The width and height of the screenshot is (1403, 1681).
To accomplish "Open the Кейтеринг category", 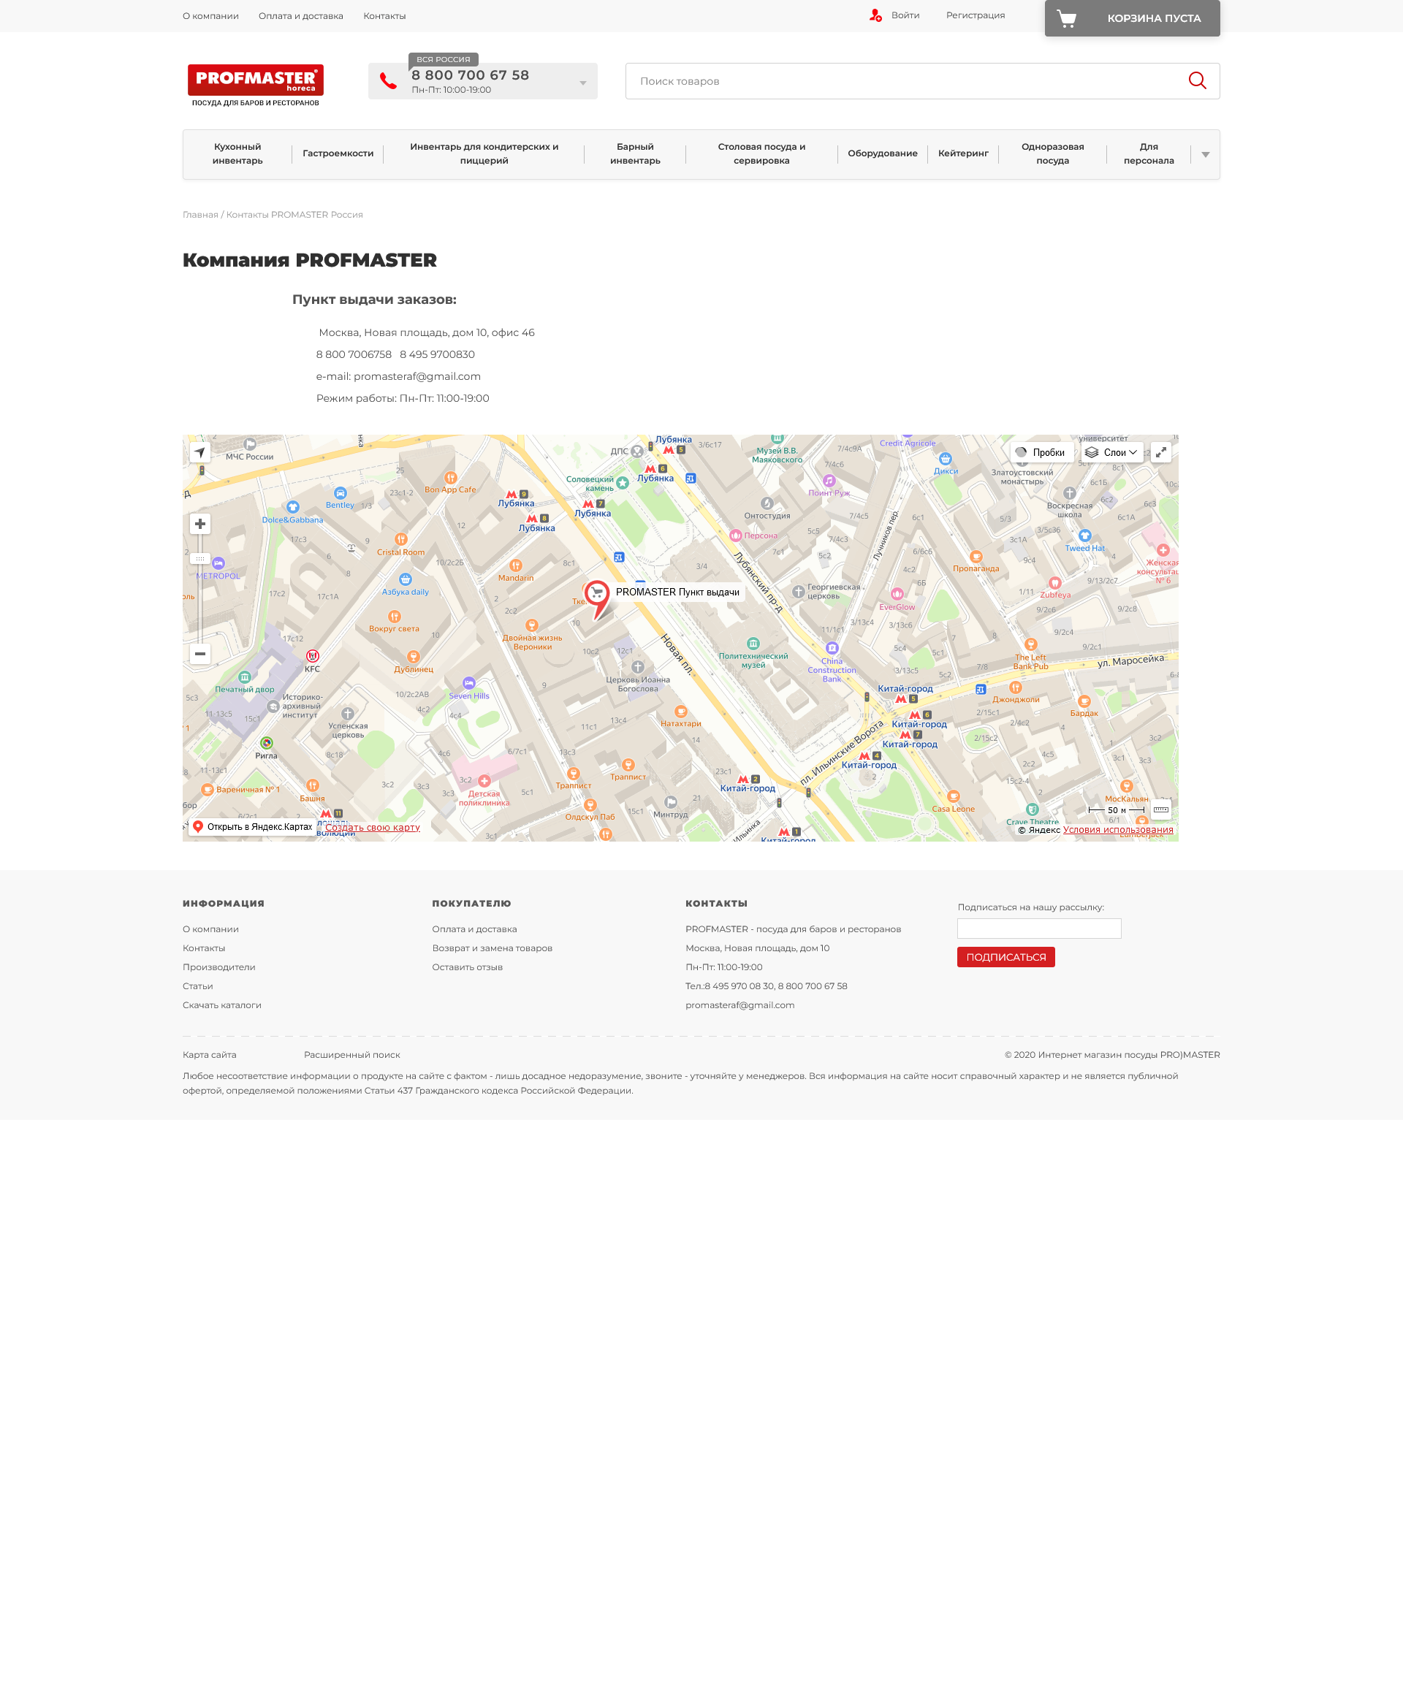I will [x=963, y=153].
